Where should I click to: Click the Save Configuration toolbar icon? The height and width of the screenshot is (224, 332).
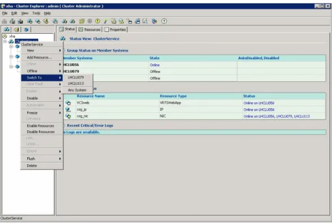(x=12, y=21)
